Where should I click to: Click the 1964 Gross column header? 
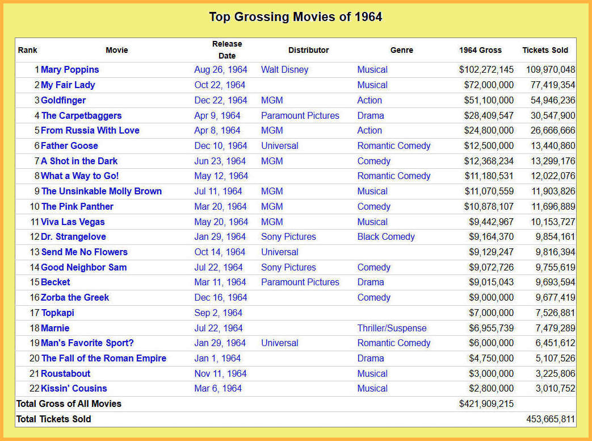[480, 50]
